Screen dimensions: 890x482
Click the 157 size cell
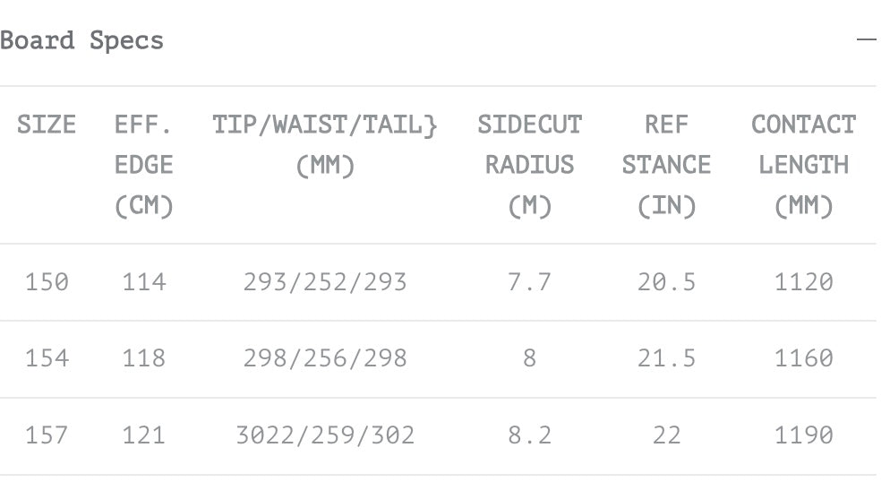tap(47, 435)
